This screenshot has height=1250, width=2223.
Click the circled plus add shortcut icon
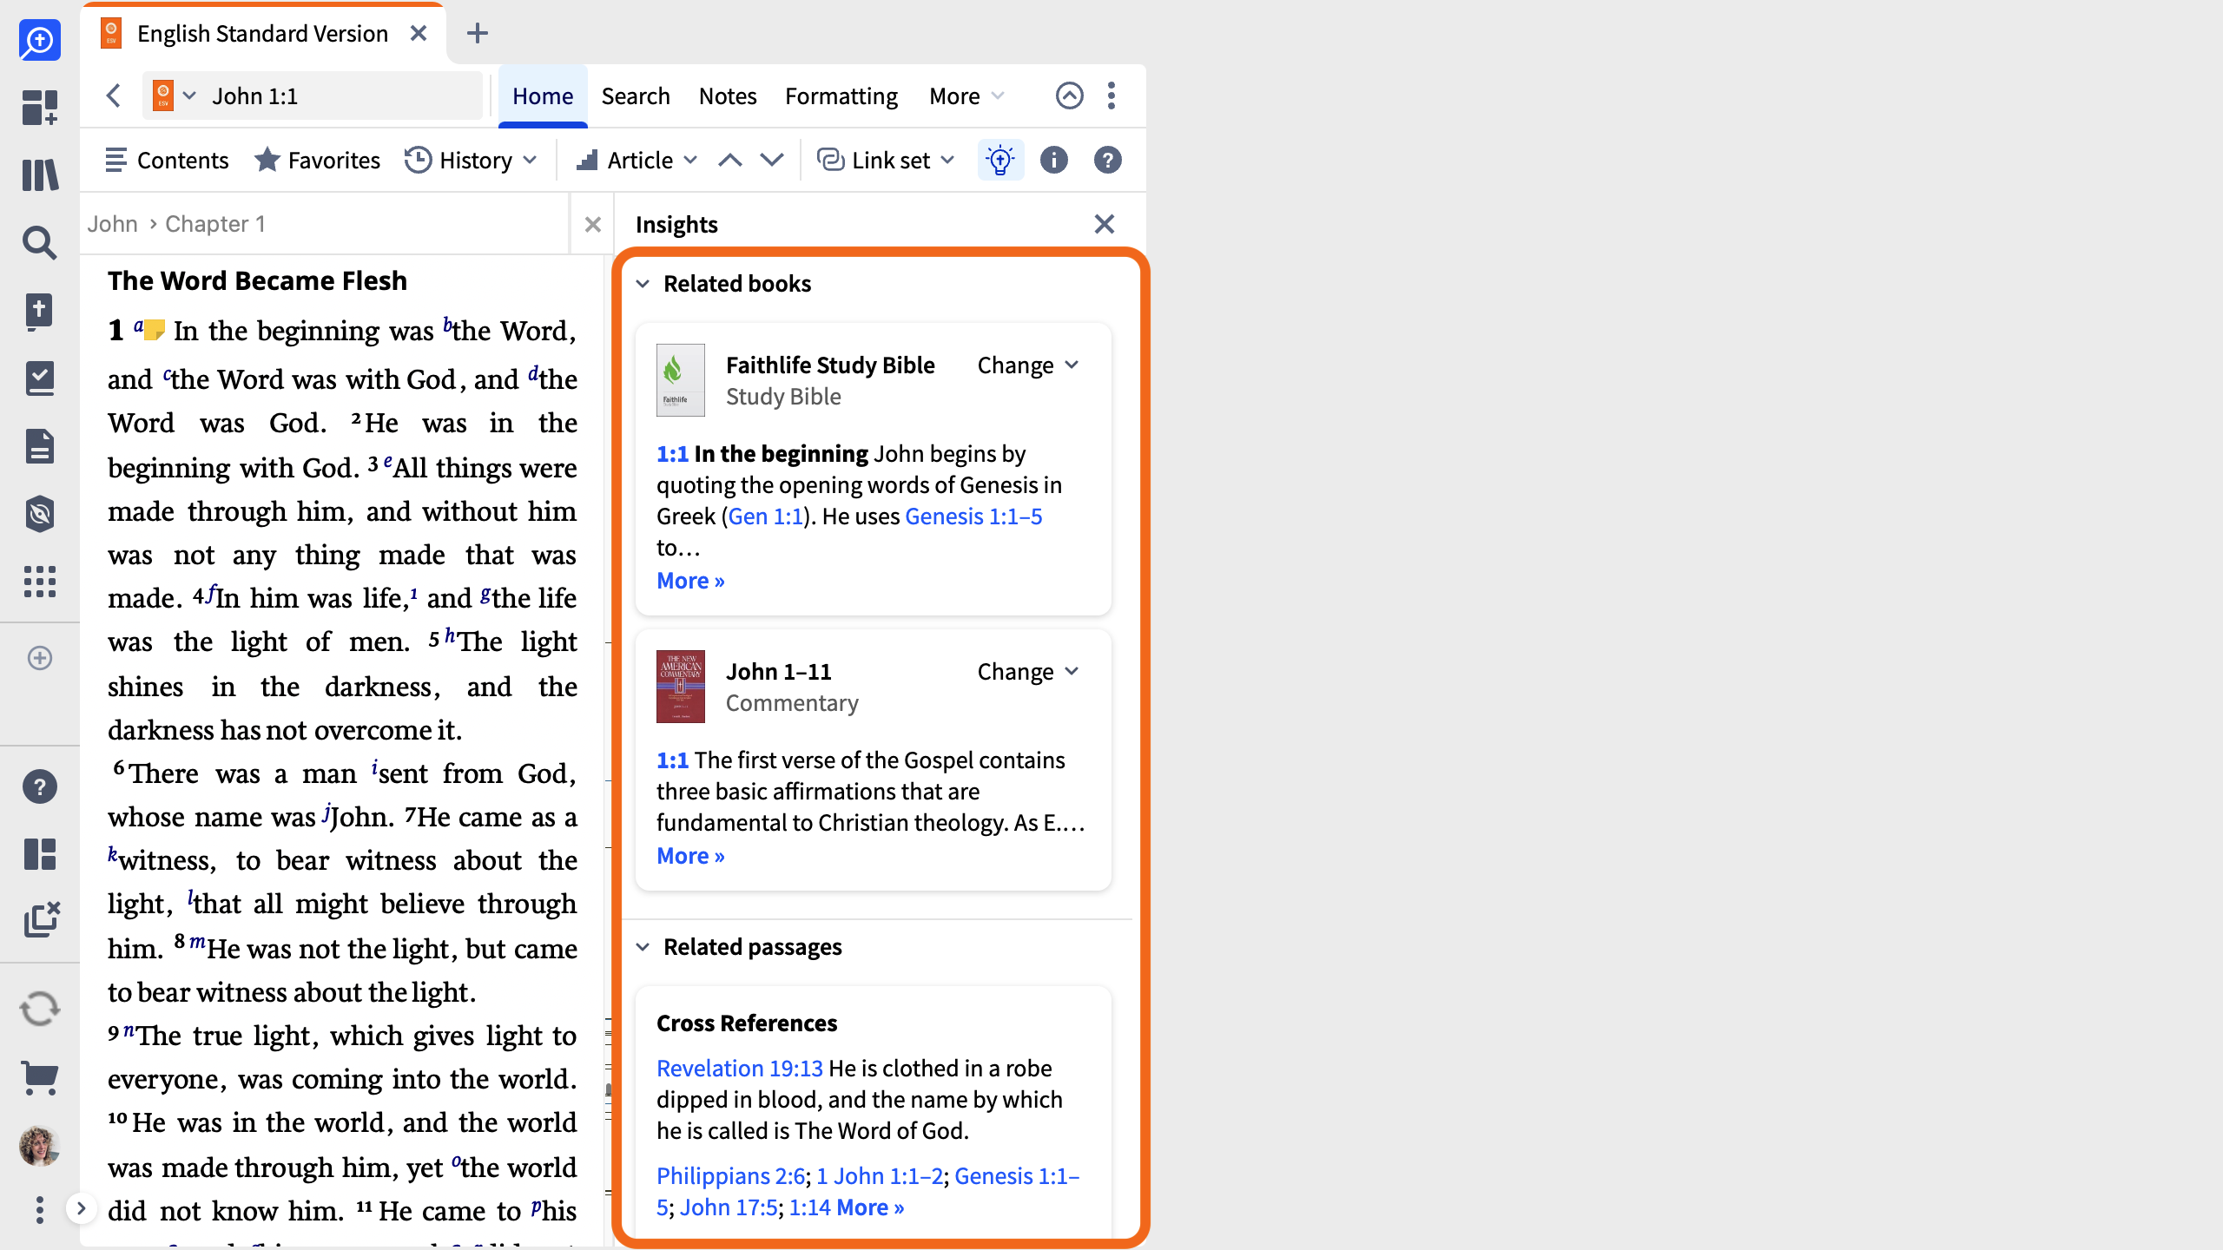(x=40, y=658)
